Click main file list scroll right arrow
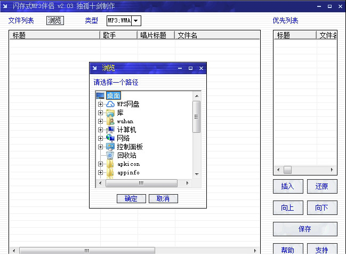This screenshot has height=264, width=346. coord(255,251)
